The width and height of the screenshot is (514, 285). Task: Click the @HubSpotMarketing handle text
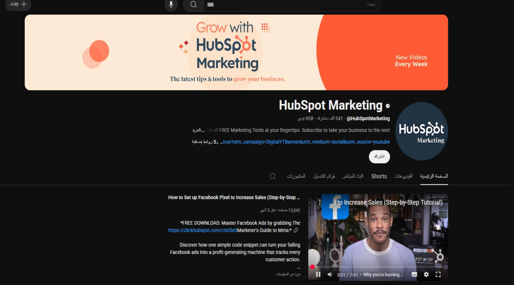tap(368, 118)
